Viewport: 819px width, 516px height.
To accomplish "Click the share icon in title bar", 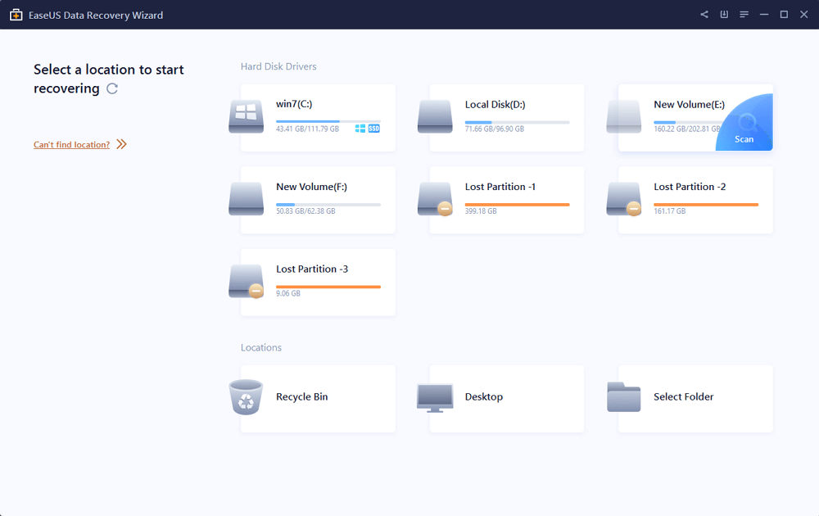I will click(x=704, y=15).
